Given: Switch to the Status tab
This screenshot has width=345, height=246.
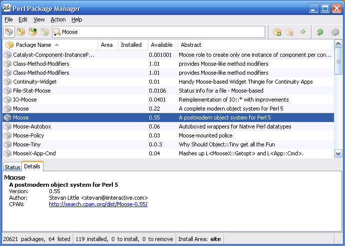Looking at the screenshot, I should 12,167.
